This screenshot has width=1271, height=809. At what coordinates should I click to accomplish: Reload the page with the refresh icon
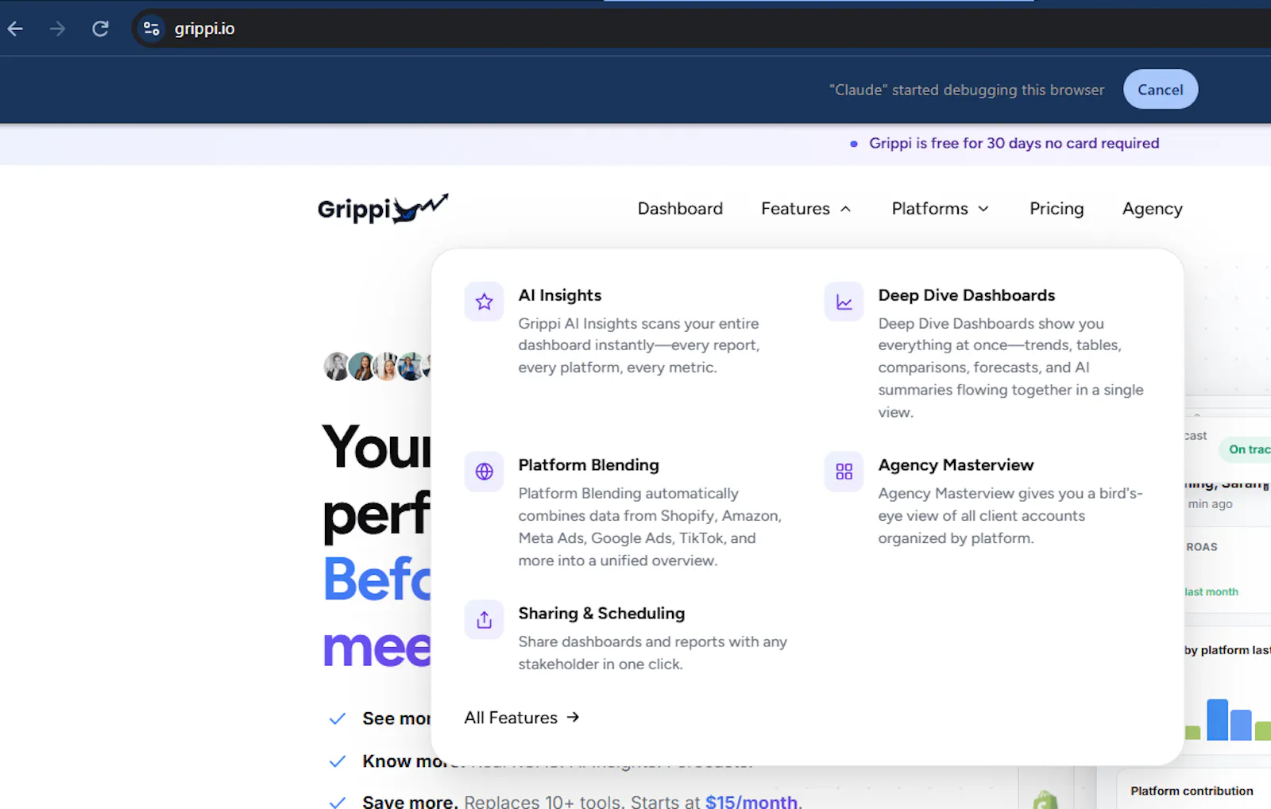(x=100, y=29)
